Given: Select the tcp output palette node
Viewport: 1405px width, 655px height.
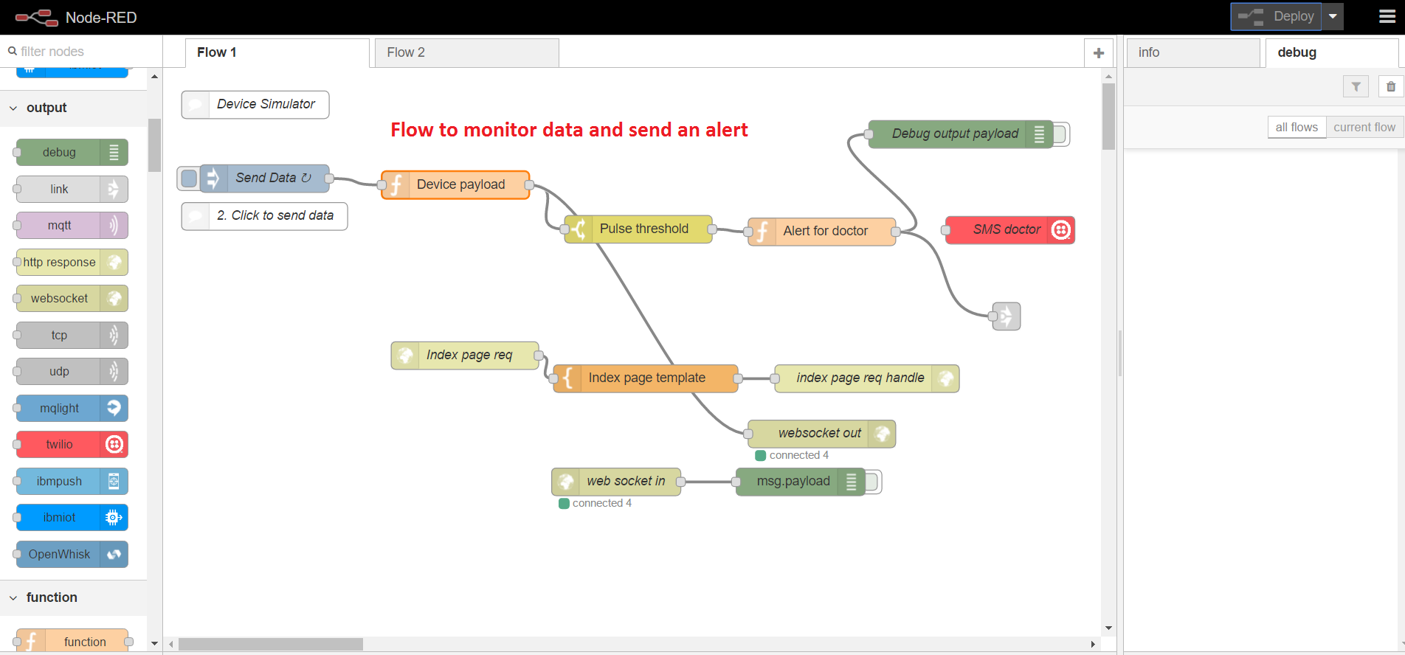Looking at the screenshot, I should (72, 335).
